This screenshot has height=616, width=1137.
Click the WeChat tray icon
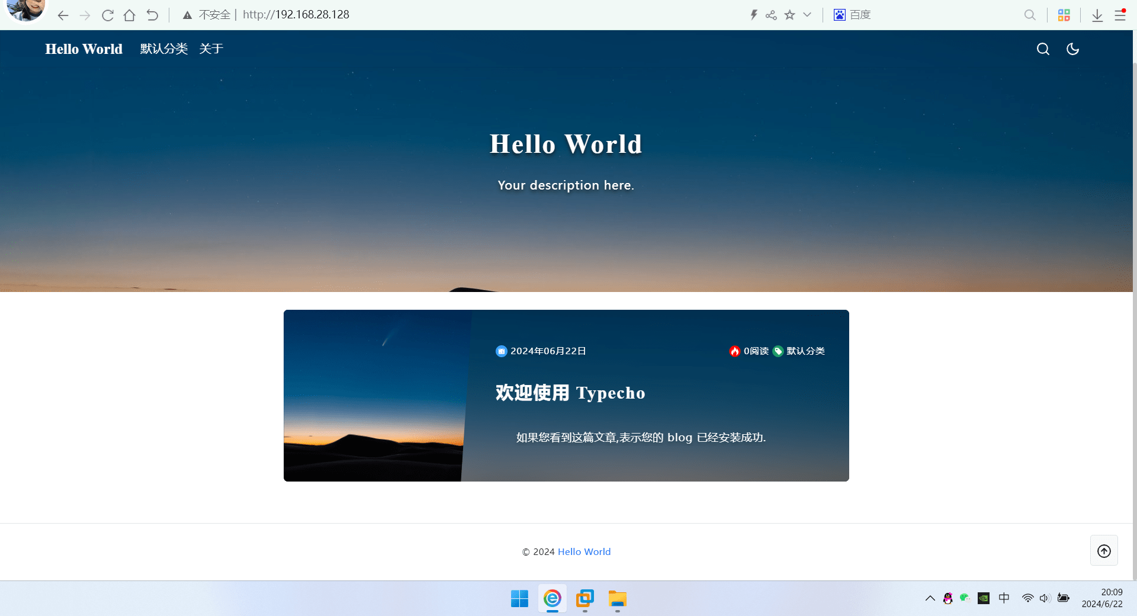965,598
